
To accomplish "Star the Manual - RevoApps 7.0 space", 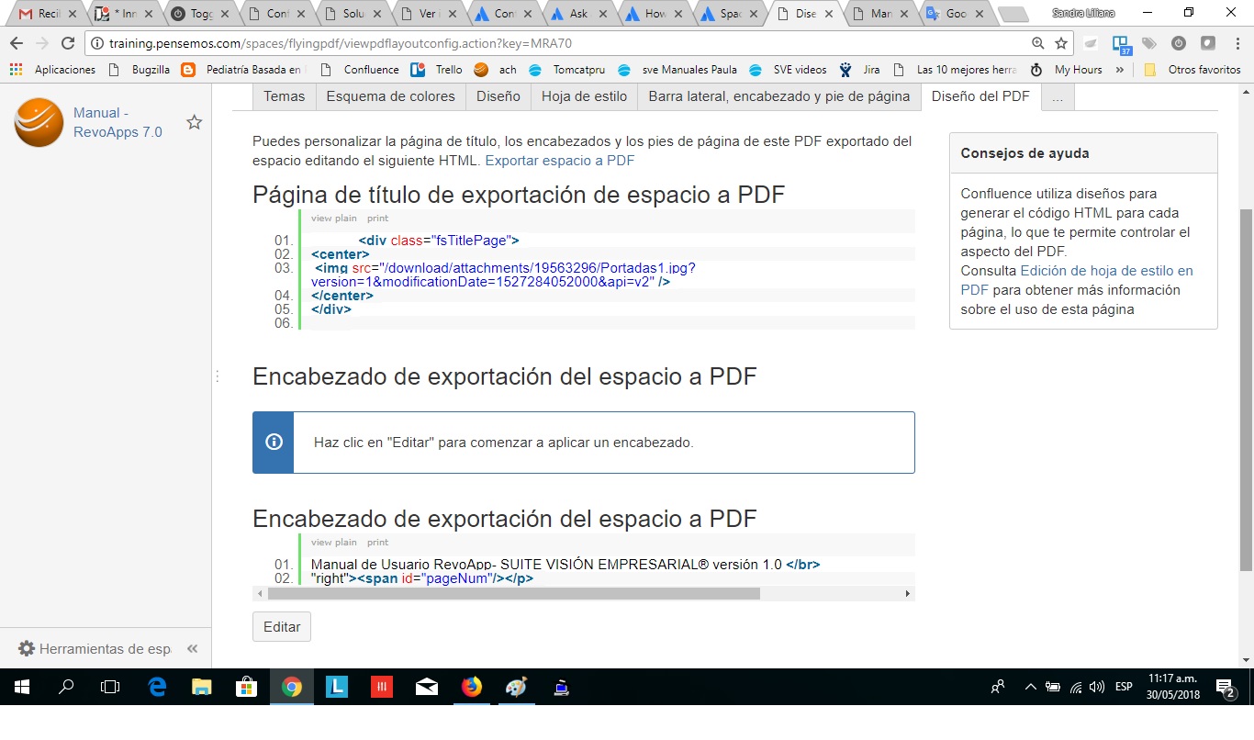I will tap(195, 122).
